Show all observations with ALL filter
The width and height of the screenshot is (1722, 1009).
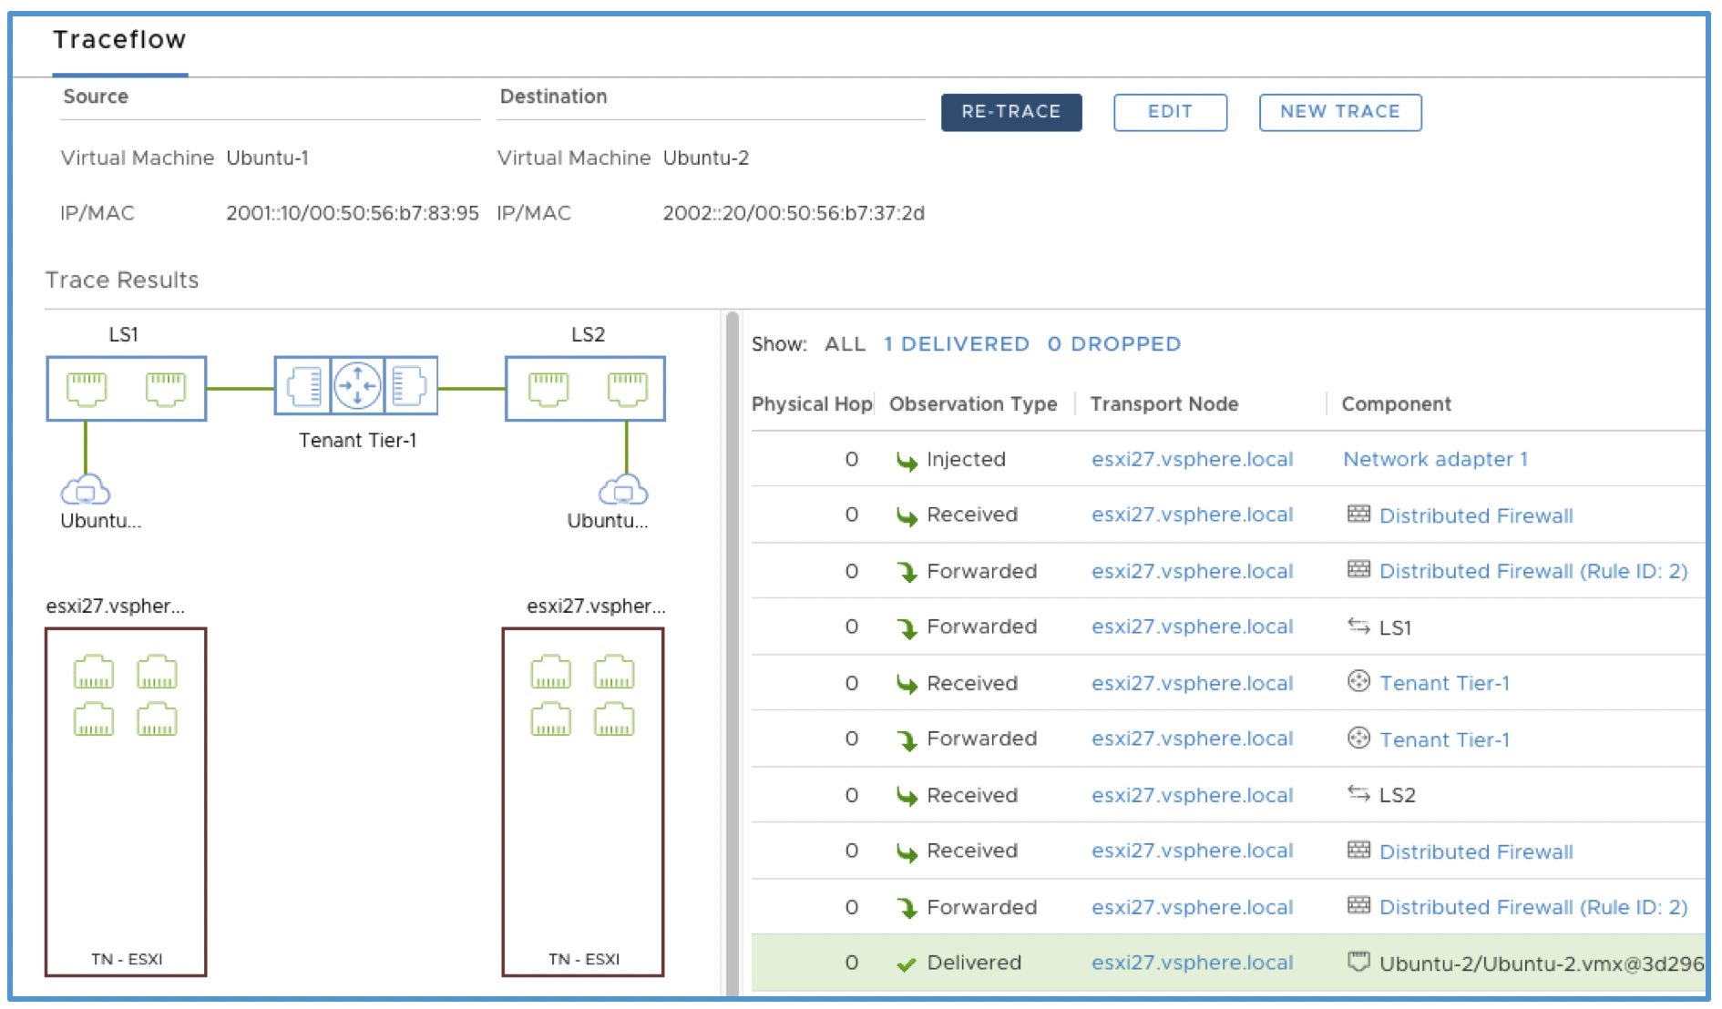pyautogui.click(x=845, y=344)
